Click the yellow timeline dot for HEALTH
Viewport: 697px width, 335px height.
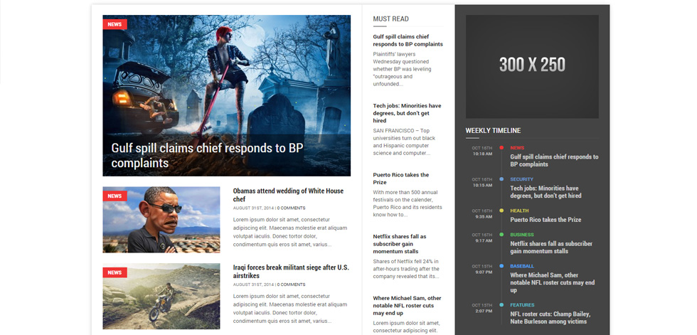pyautogui.click(x=501, y=211)
